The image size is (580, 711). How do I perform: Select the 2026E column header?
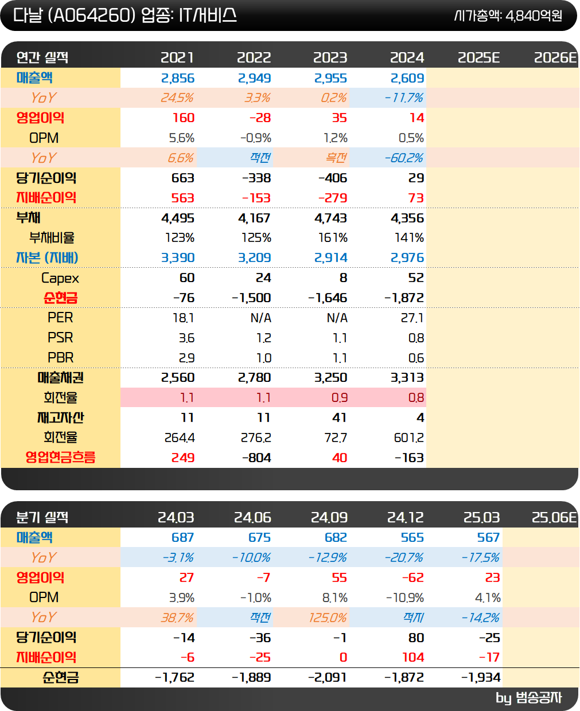pos(555,57)
